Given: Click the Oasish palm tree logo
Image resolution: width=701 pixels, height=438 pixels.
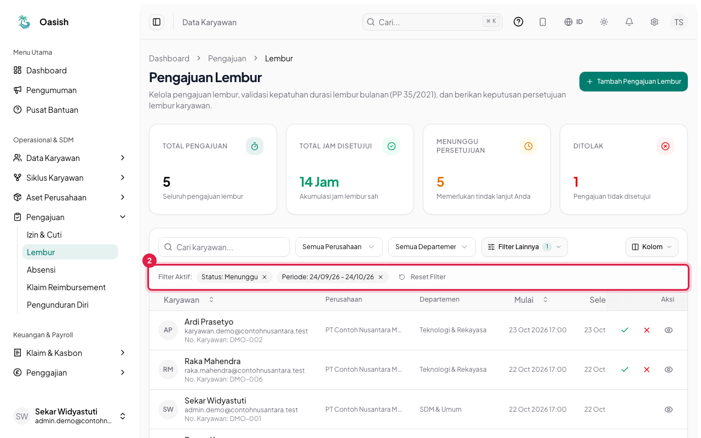Looking at the screenshot, I should coord(24,22).
